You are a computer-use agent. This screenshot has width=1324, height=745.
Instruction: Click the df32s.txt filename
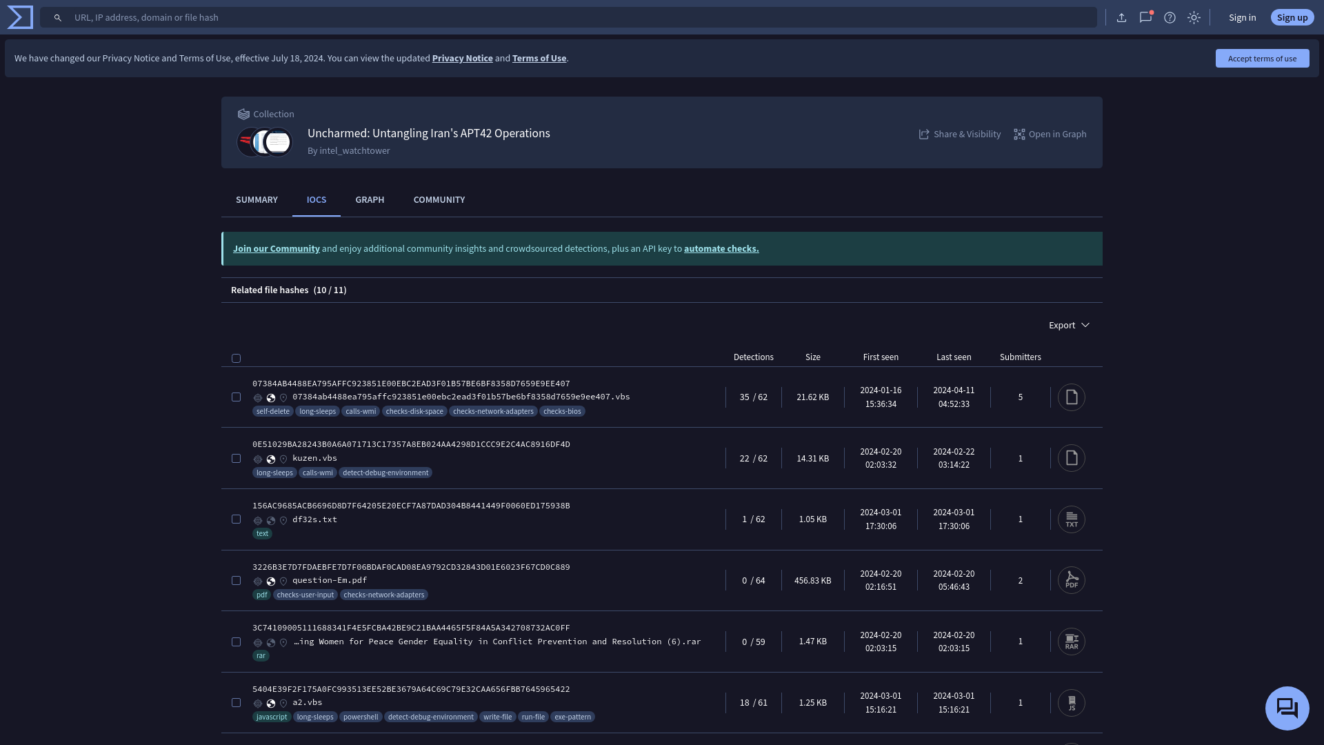pos(314,520)
